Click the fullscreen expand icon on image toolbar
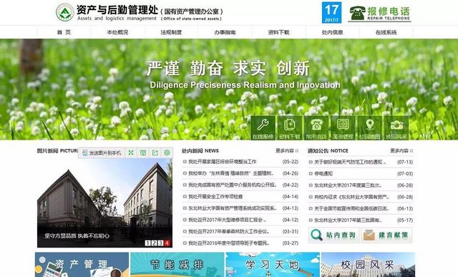The height and width of the screenshot is (277, 458). tap(131, 152)
